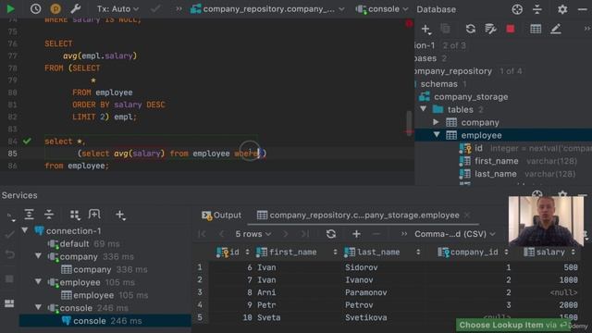Click the rollback undo icon in Services sidebar

pos(10,254)
